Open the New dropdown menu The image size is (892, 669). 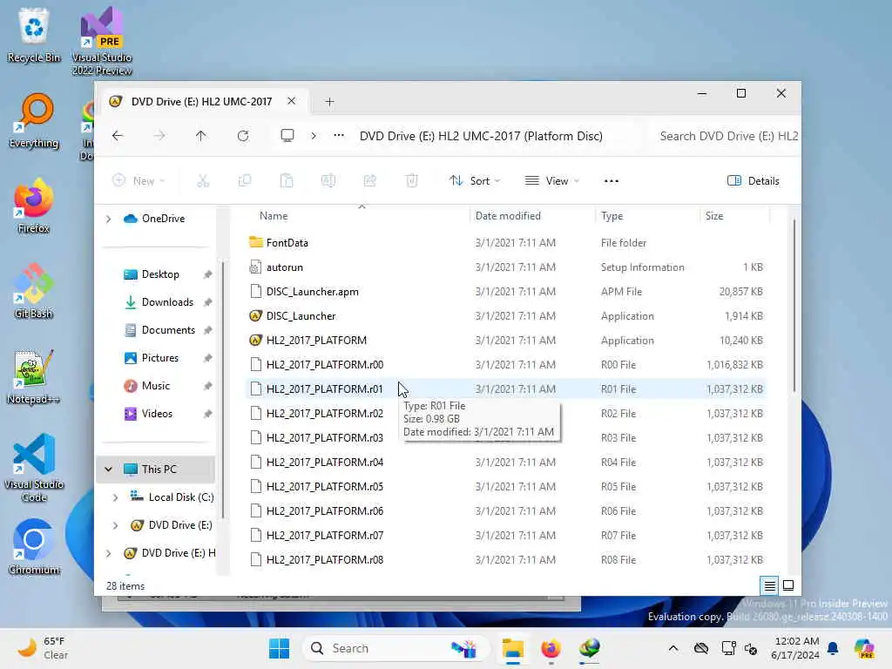click(139, 181)
